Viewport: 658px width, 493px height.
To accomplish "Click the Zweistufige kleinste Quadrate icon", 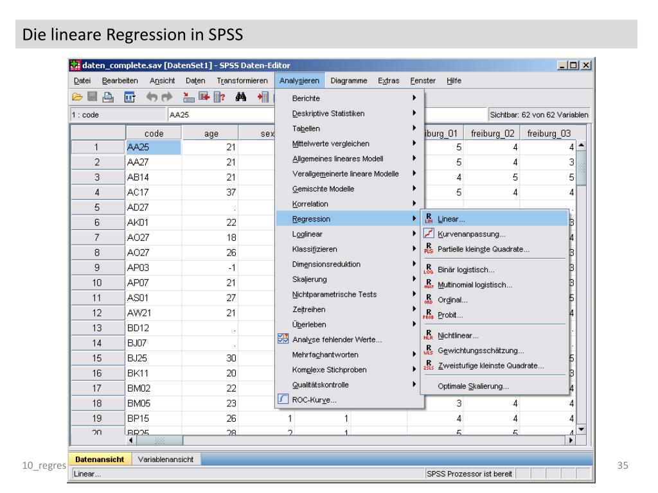I will (x=429, y=365).
